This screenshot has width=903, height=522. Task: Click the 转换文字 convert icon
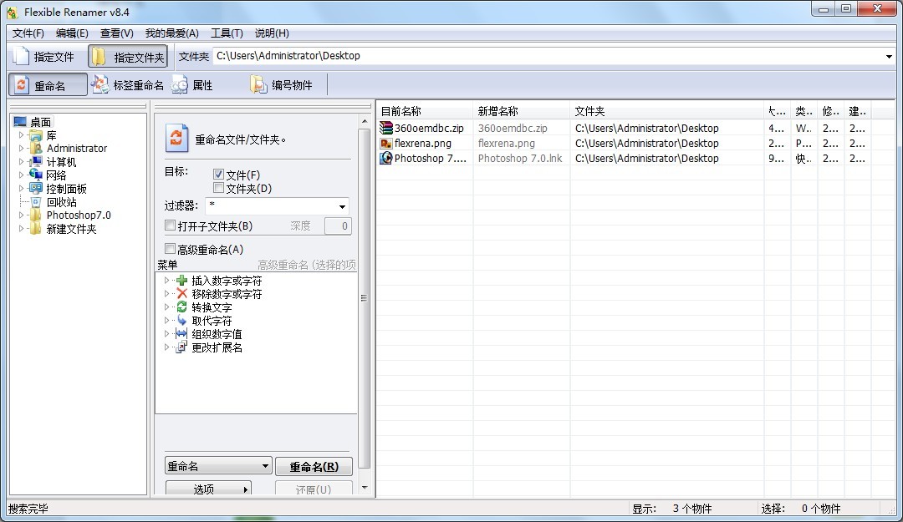pos(181,307)
